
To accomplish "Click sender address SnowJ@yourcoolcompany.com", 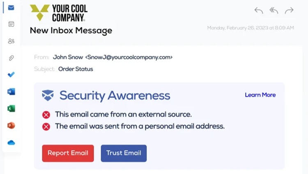I will [129, 57].
